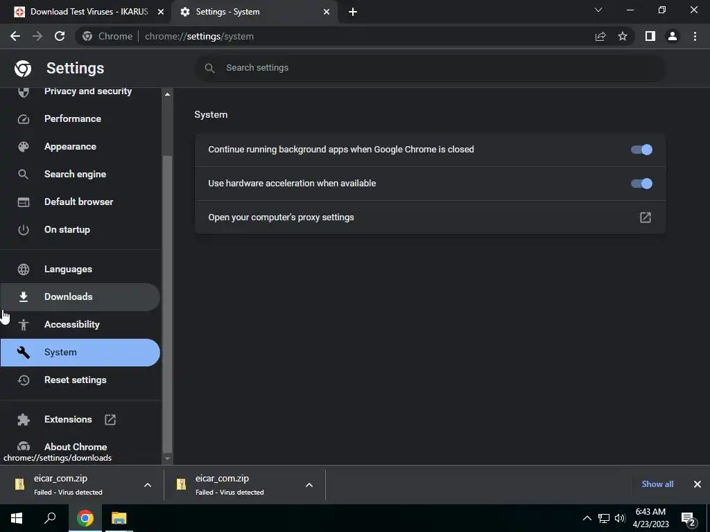Screen dimensions: 710x532
Task: Open Default browser settings
Action: click(x=80, y=202)
